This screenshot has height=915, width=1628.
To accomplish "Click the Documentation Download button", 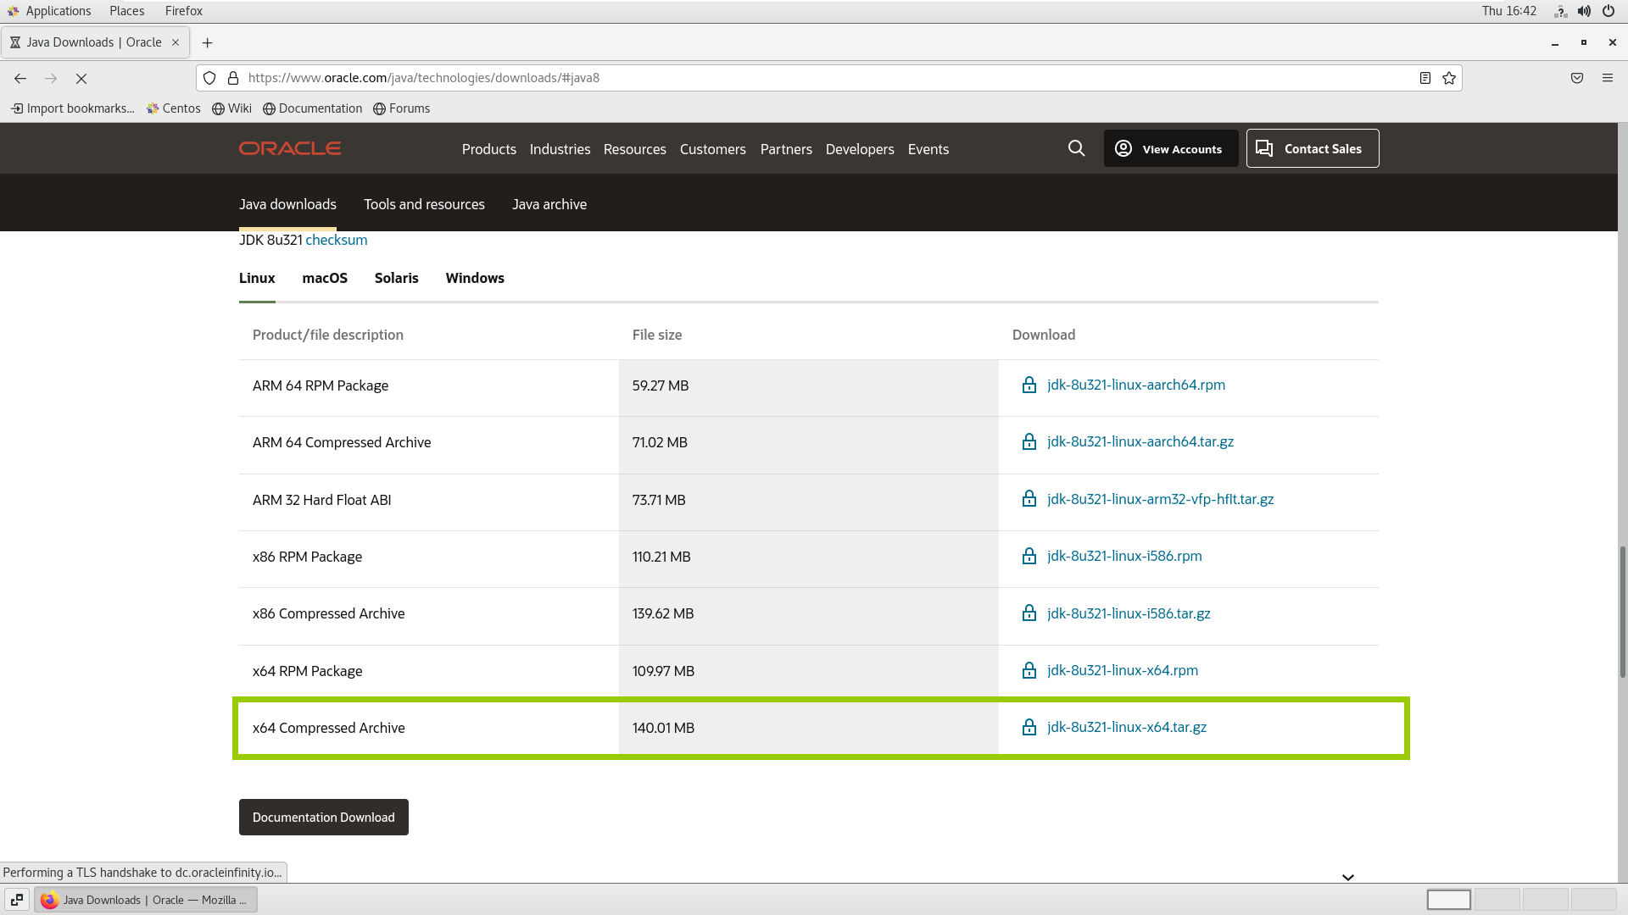I will [323, 817].
